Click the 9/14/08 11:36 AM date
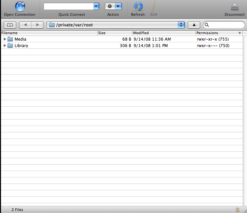Screen dimensions: 247x213 click(x=152, y=39)
